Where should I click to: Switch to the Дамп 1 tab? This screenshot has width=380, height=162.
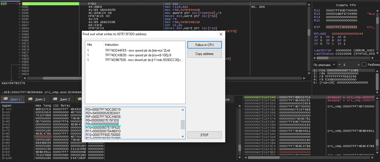(x=13, y=99)
